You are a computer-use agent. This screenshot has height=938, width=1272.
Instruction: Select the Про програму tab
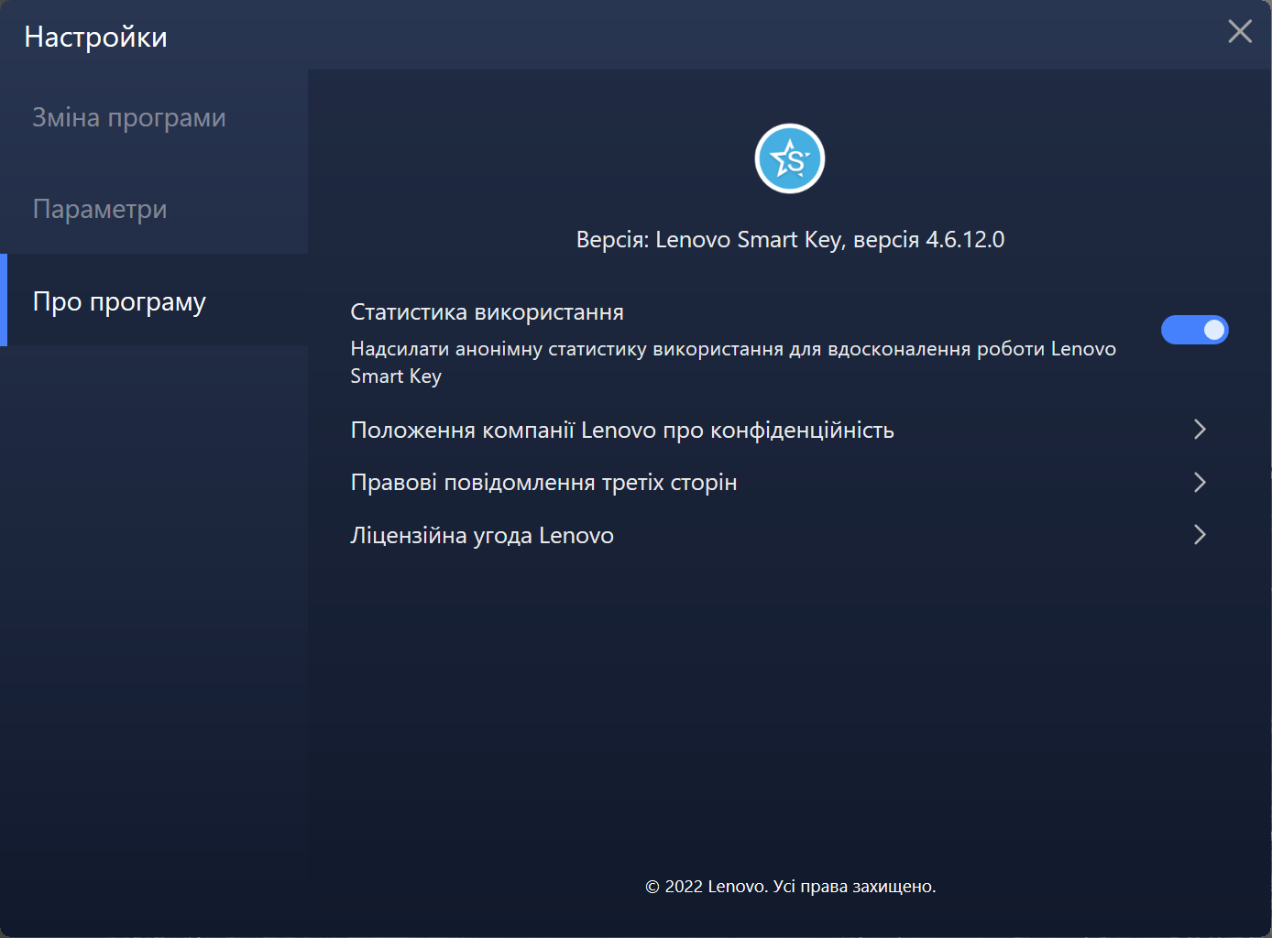[154, 300]
